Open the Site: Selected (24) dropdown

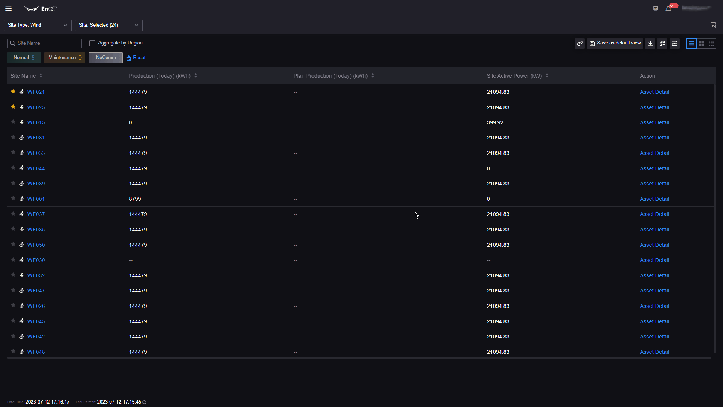click(108, 25)
